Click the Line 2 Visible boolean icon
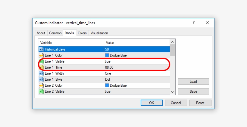 [41, 91]
